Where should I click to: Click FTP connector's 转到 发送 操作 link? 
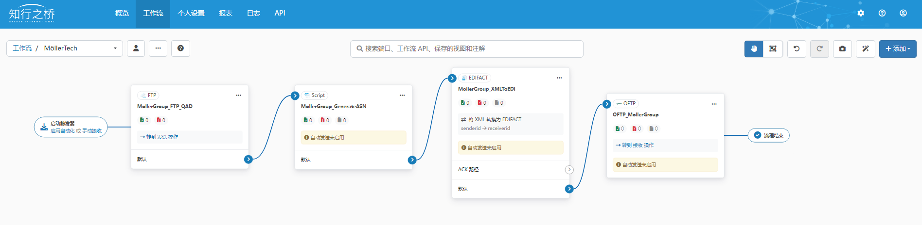point(159,137)
